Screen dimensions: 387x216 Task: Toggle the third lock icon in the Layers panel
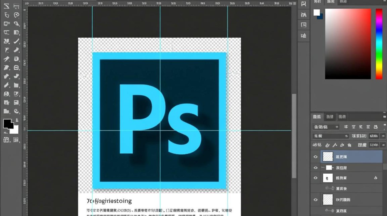coord(342,145)
